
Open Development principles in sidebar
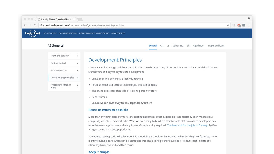(x=64, y=78)
